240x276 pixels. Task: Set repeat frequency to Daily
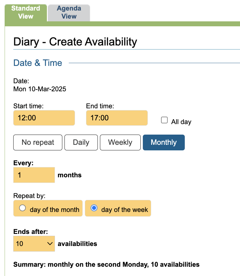81,142
